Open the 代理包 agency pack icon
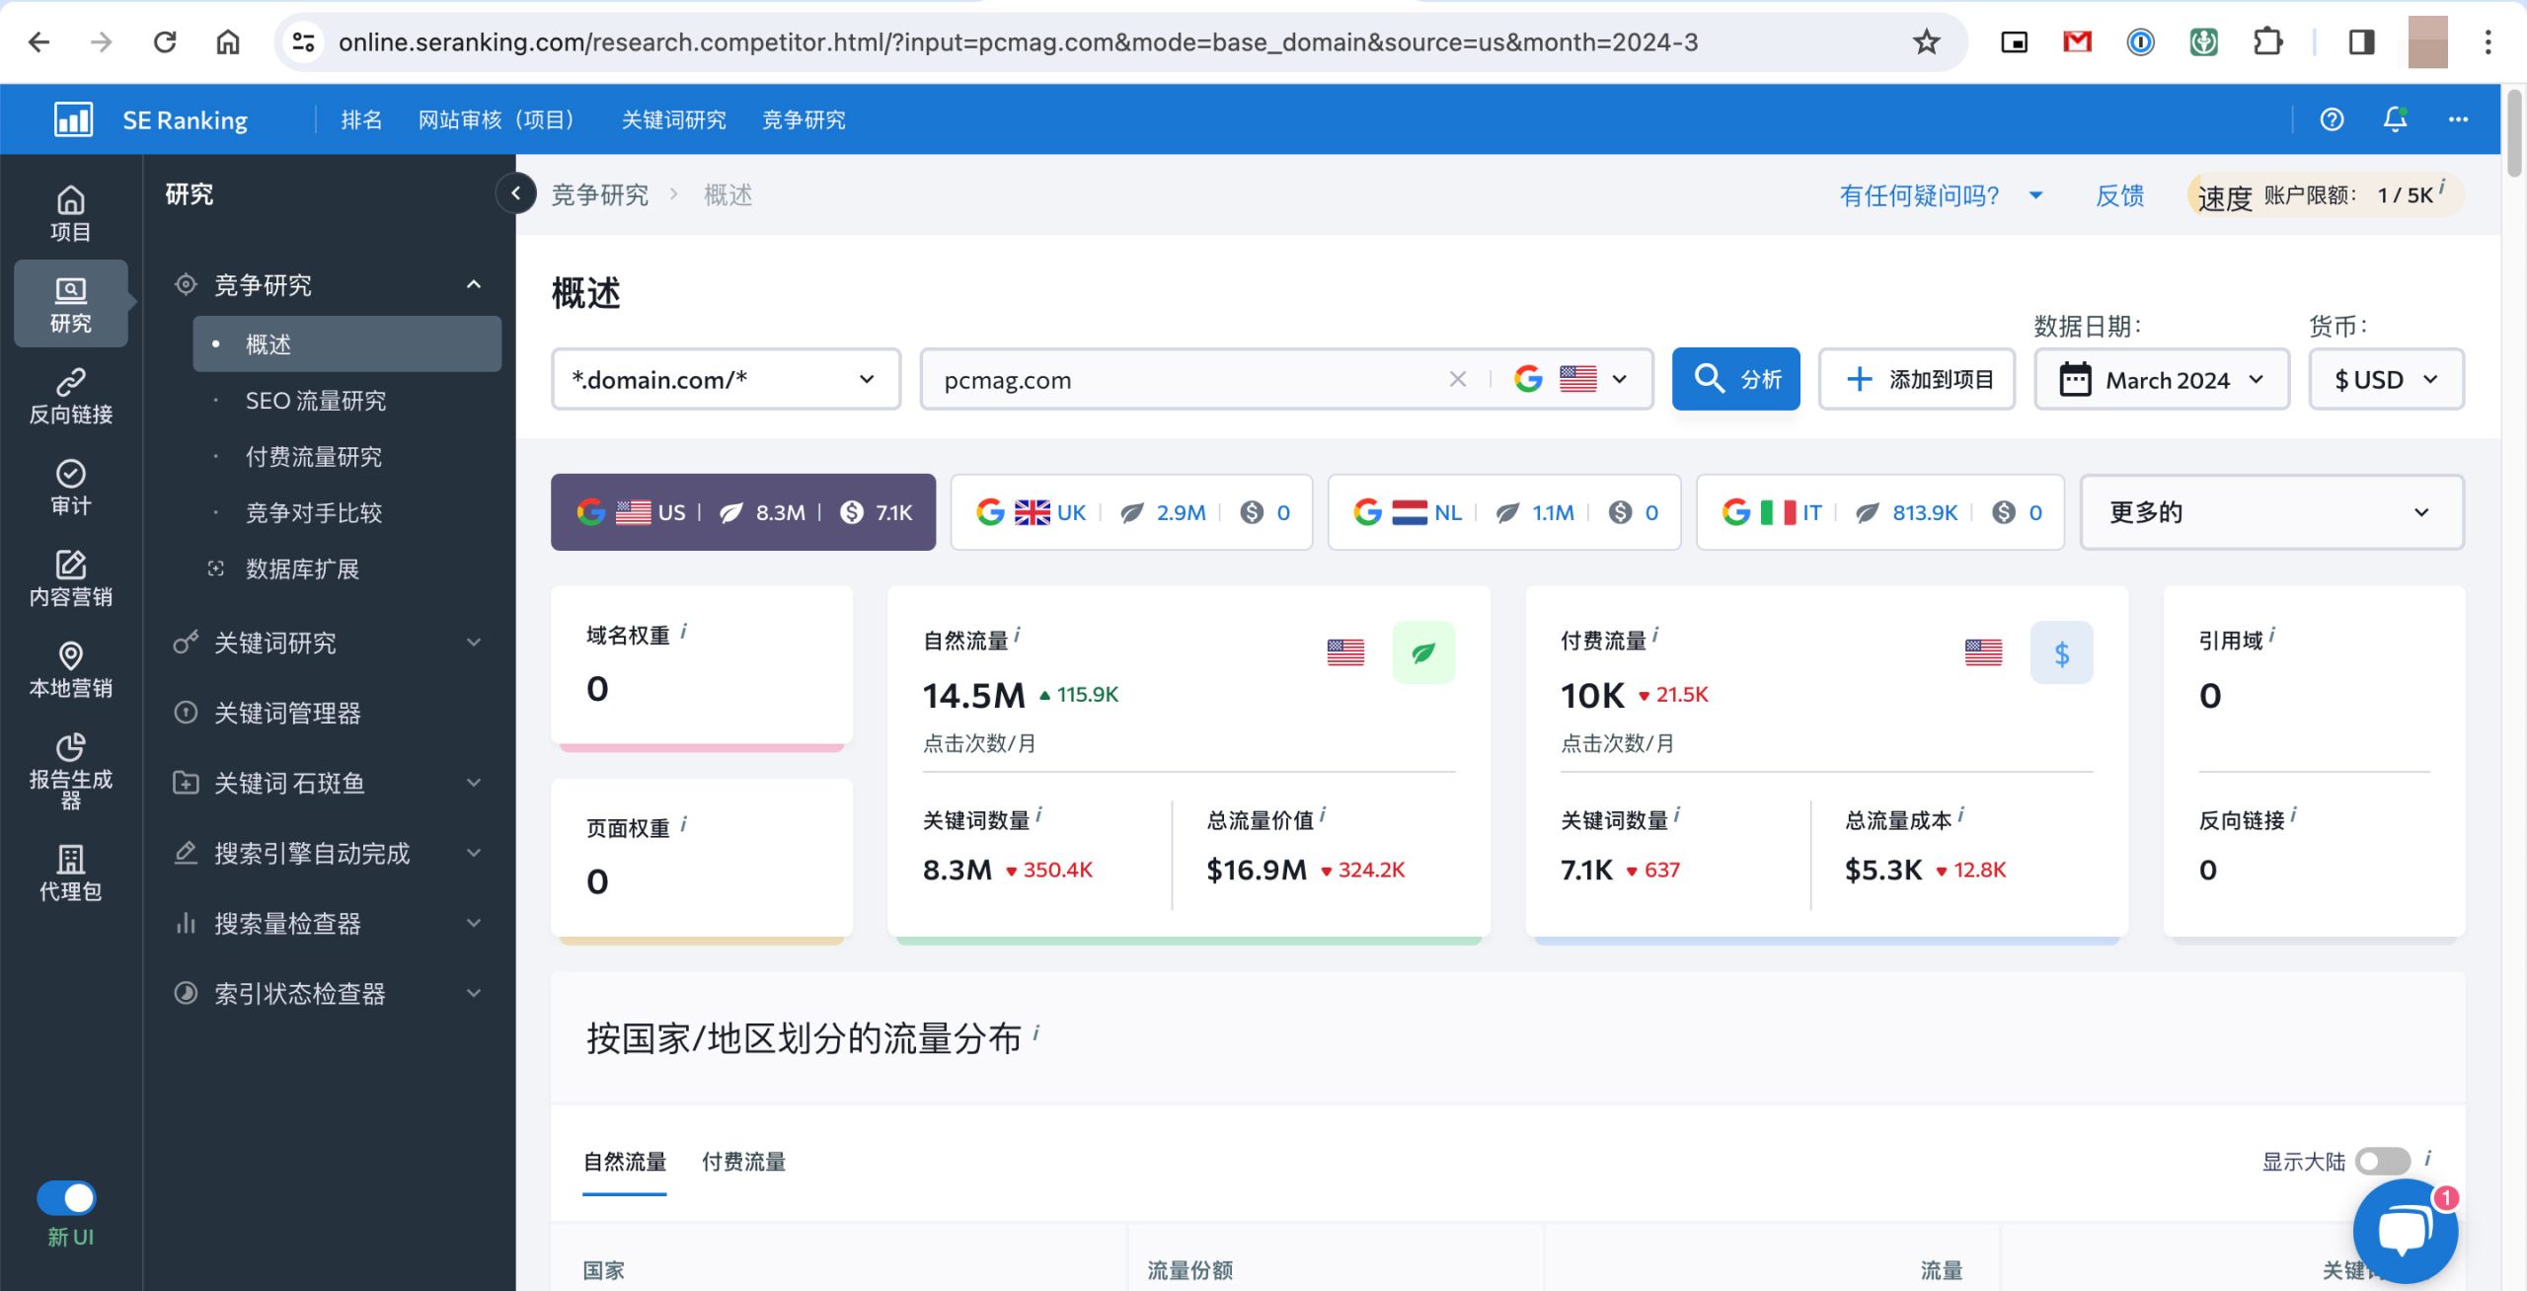Viewport: 2527px width, 1291px height. tap(70, 873)
